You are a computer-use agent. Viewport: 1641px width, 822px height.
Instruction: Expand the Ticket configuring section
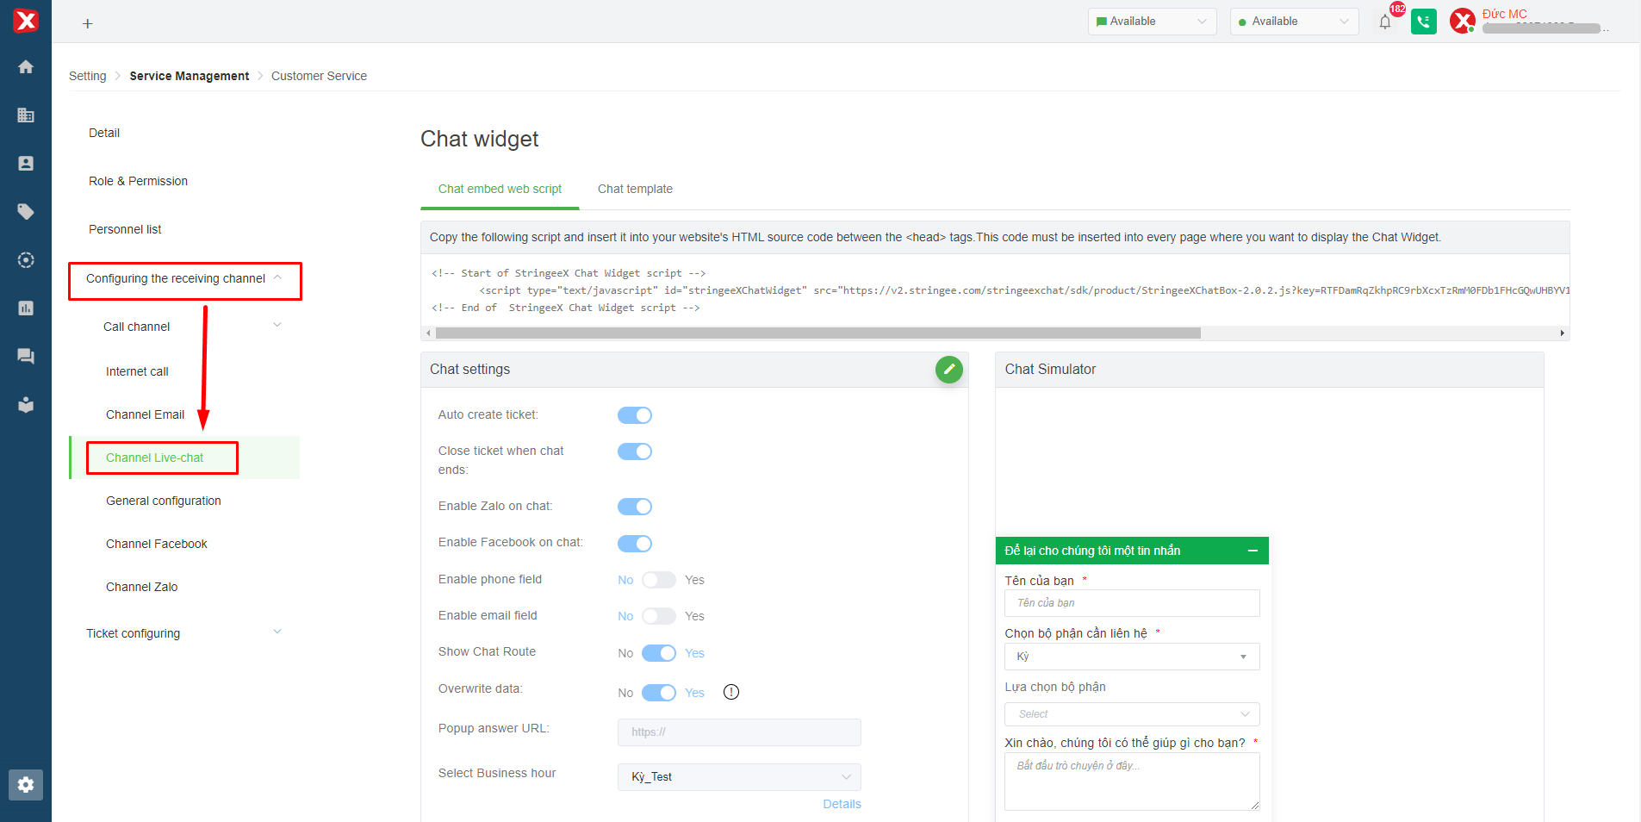pyautogui.click(x=277, y=632)
